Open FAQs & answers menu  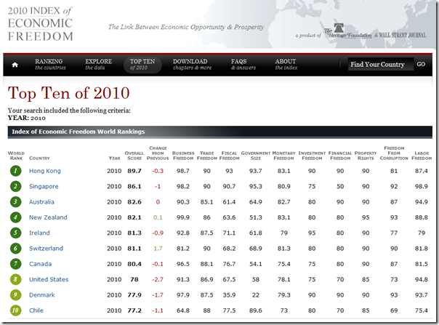click(x=243, y=64)
